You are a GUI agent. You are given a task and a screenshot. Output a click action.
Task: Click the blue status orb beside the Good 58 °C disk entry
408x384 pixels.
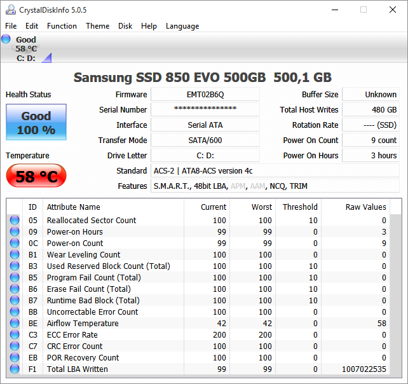click(6, 39)
